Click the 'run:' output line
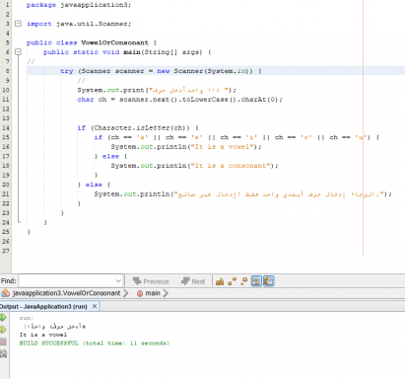 pyautogui.click(x=27, y=318)
